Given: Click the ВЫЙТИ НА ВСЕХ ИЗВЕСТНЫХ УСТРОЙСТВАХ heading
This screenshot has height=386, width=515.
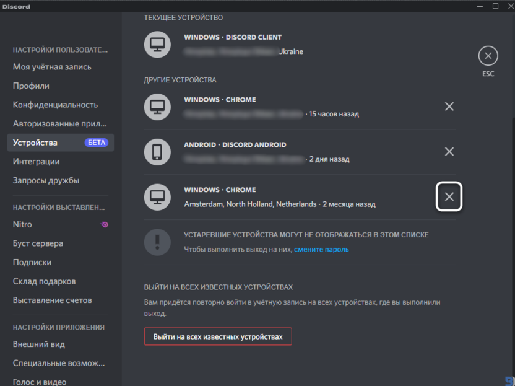Looking at the screenshot, I should 219,287.
